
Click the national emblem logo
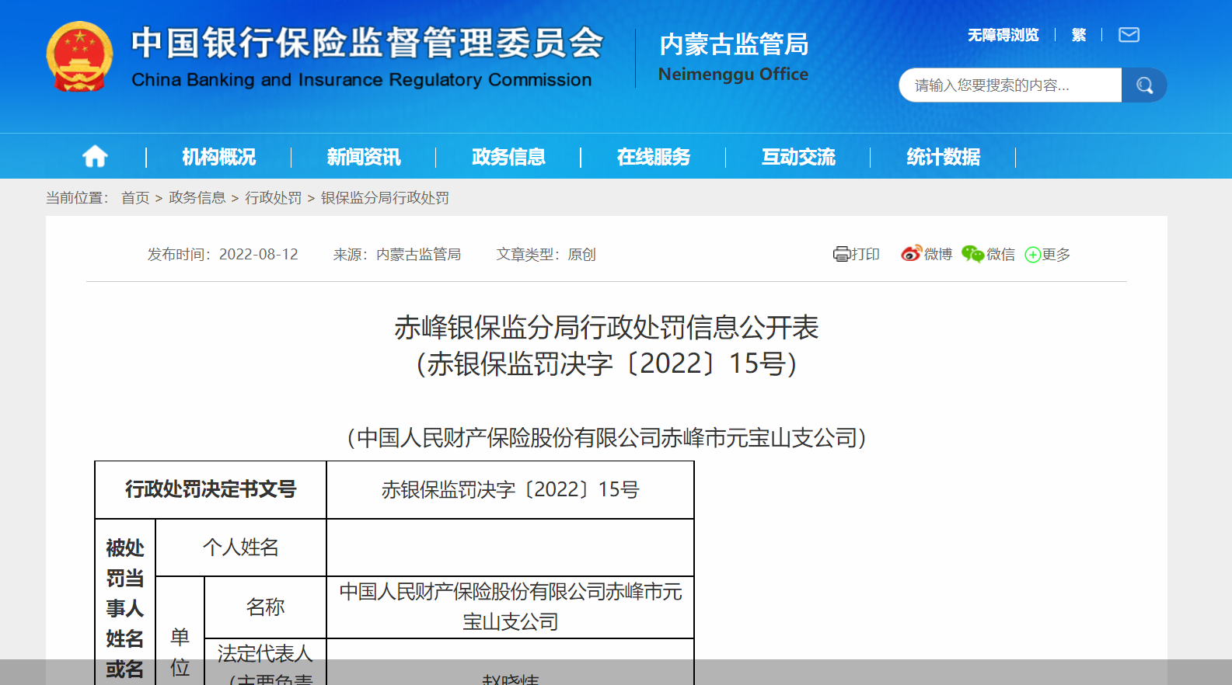pyautogui.click(x=79, y=57)
